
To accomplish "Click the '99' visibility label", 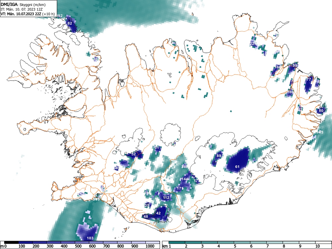I will pos(295,65).
